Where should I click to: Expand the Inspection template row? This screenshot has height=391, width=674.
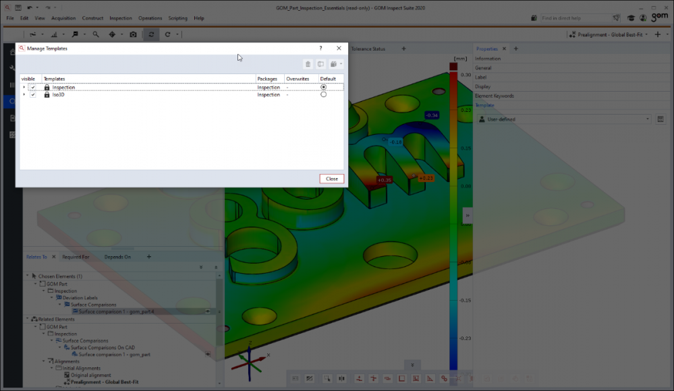coord(24,88)
